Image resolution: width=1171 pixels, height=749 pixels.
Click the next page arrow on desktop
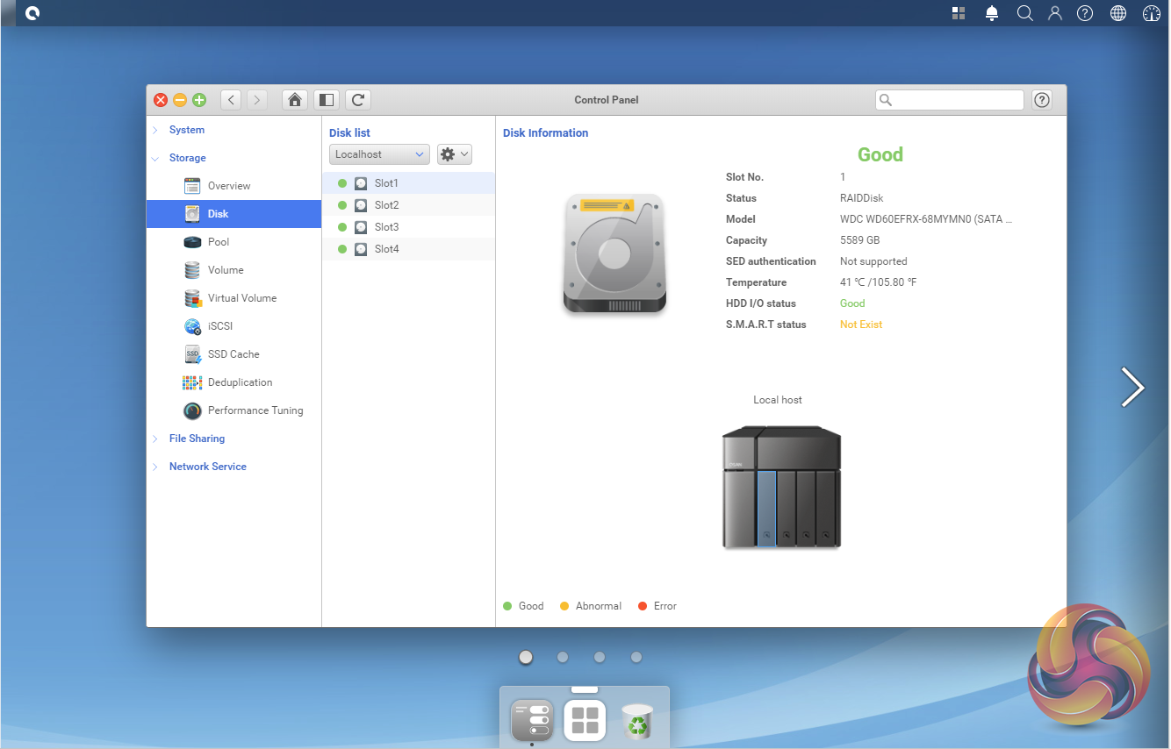[x=1132, y=387]
